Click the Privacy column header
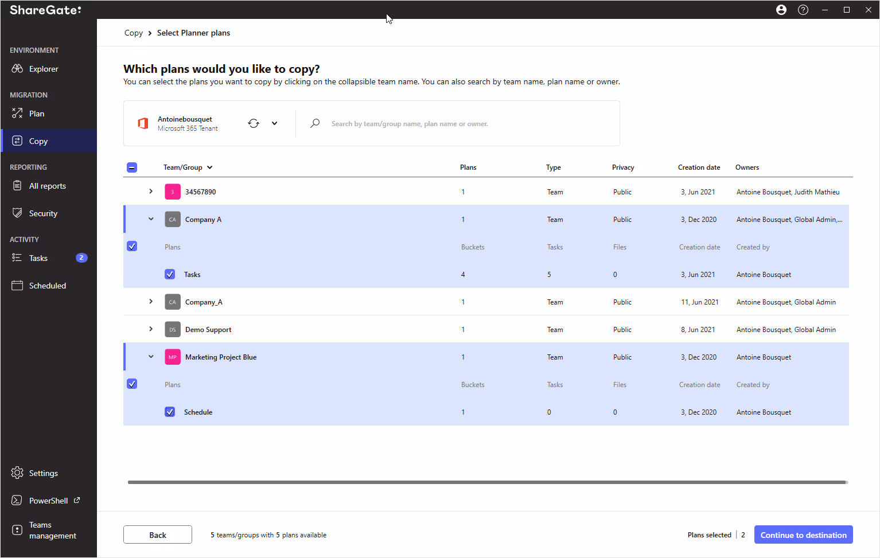 [x=623, y=167]
